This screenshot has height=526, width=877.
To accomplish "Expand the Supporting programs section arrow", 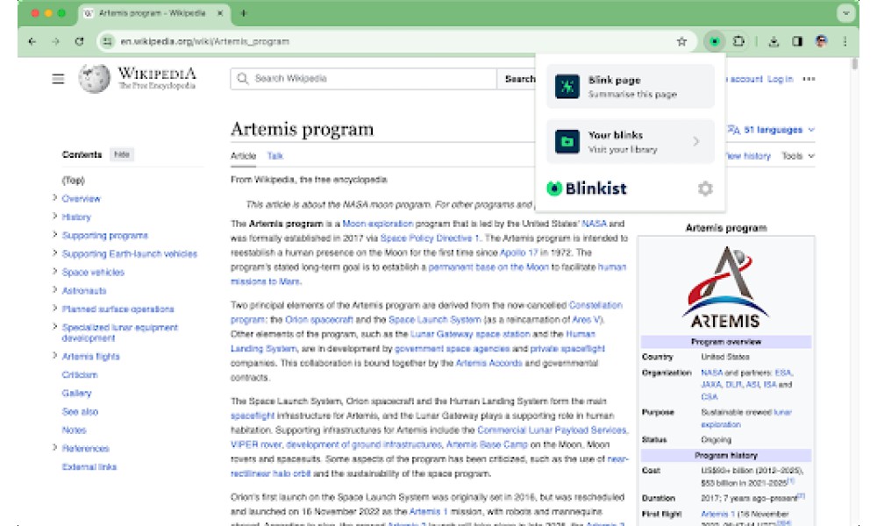I will [54, 234].
